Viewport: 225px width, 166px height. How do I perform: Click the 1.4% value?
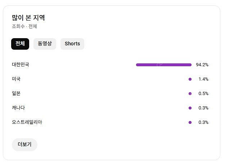click(x=203, y=79)
